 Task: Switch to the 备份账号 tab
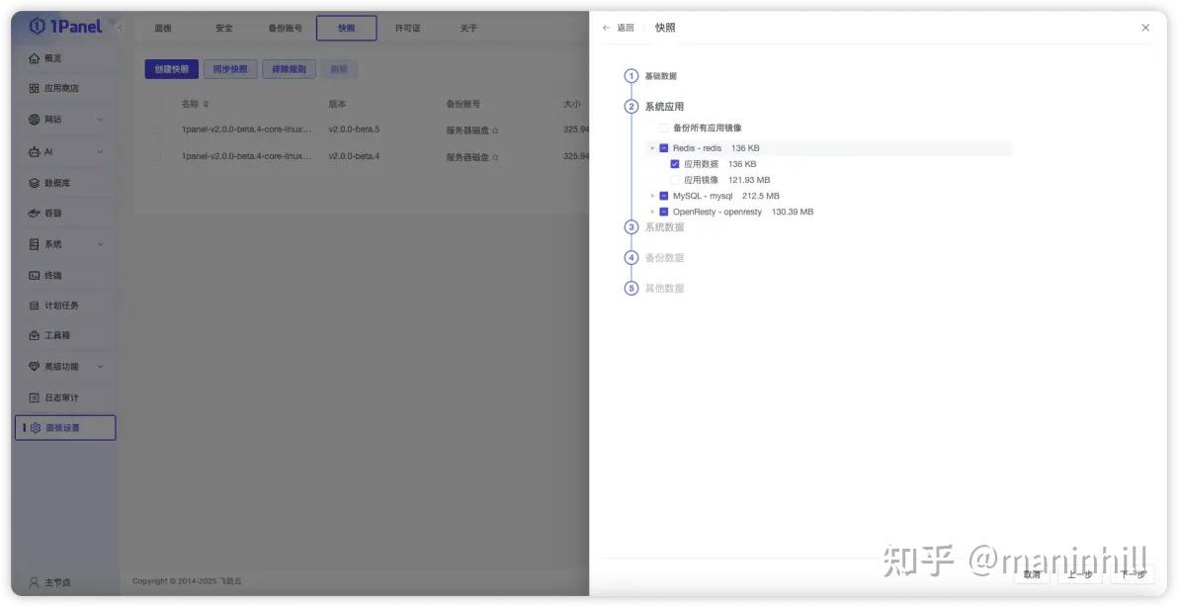point(285,29)
